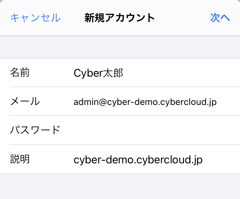Click the word Cyber in the name field
240x199 pixels.
click(x=89, y=73)
